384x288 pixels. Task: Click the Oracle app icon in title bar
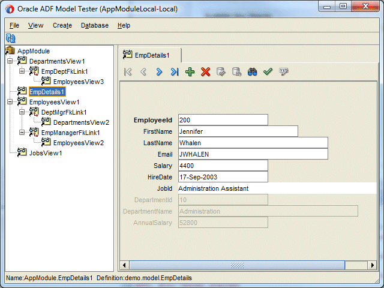pyautogui.click(x=10, y=10)
